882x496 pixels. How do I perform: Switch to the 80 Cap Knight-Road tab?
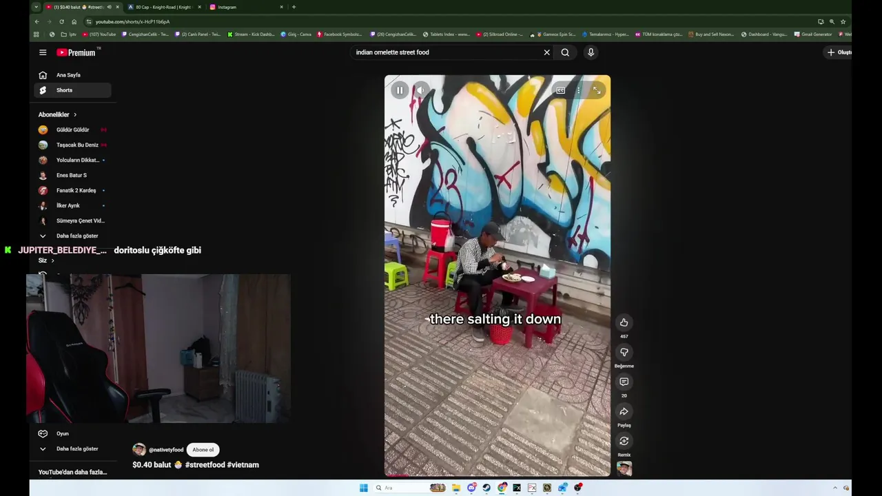click(165, 7)
